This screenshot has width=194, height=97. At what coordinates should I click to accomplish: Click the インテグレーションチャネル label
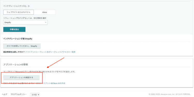(x=15, y=6)
